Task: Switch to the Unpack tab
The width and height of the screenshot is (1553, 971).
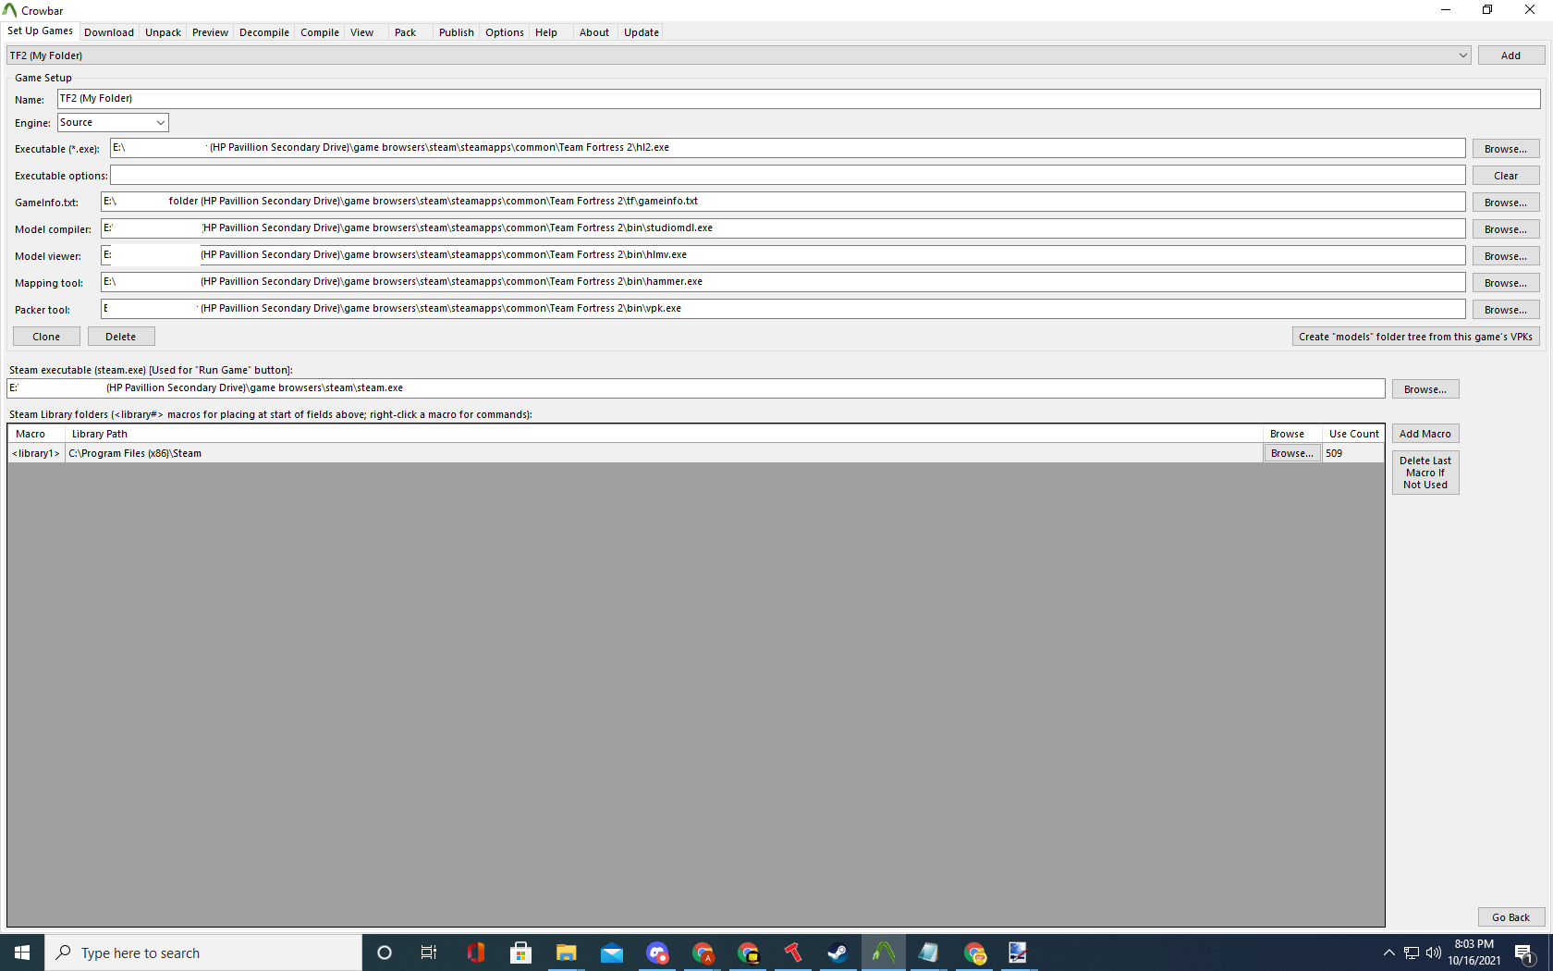Action: [x=163, y=32]
